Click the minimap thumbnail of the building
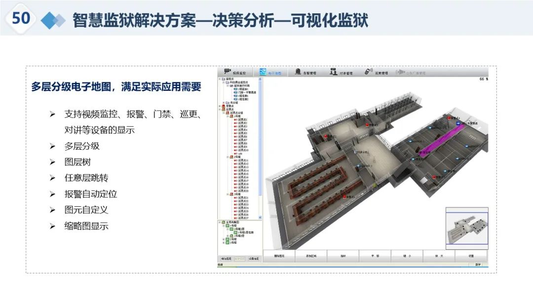533x300 pixels. [x=467, y=228]
